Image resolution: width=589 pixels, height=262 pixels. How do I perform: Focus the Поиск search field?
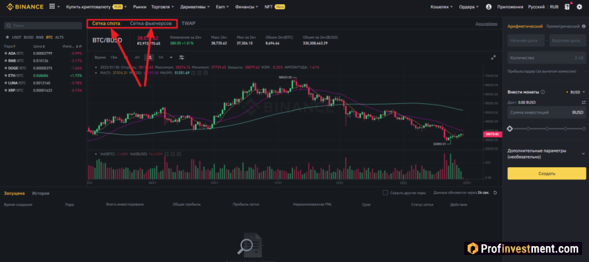[x=43, y=26]
